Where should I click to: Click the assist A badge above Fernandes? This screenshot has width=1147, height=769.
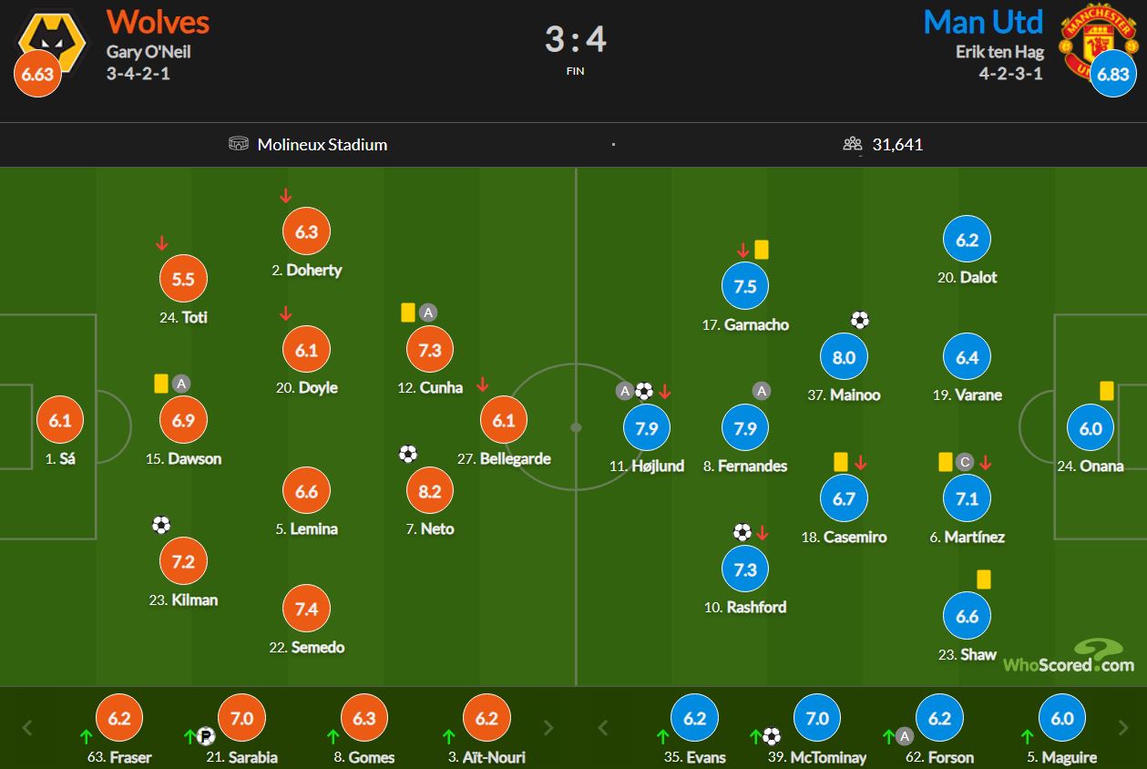coord(762,391)
